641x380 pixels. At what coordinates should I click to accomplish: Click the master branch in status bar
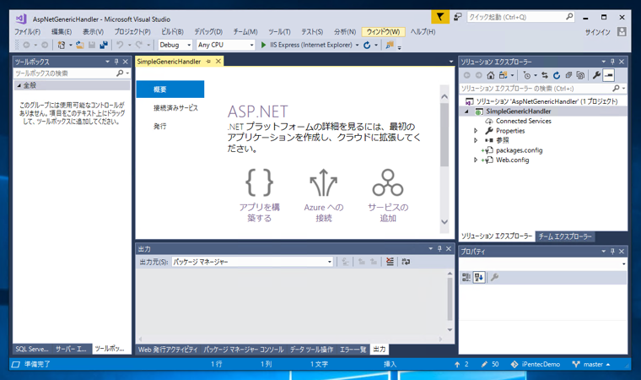tap(591, 364)
